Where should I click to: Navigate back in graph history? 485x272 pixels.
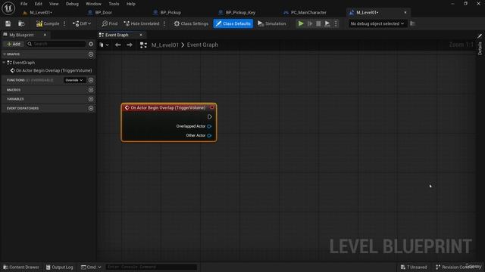(x=118, y=45)
